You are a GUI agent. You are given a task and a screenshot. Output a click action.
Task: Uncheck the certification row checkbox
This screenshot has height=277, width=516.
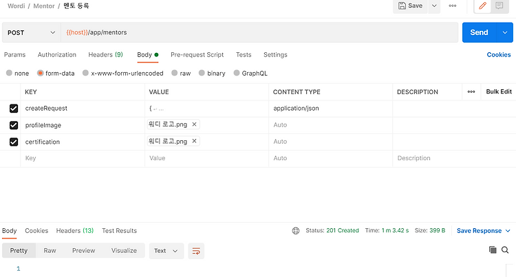[x=14, y=142]
